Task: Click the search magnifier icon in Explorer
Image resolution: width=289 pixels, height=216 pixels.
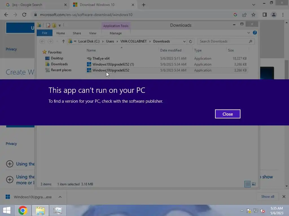Action: pyautogui.click(x=250, y=41)
